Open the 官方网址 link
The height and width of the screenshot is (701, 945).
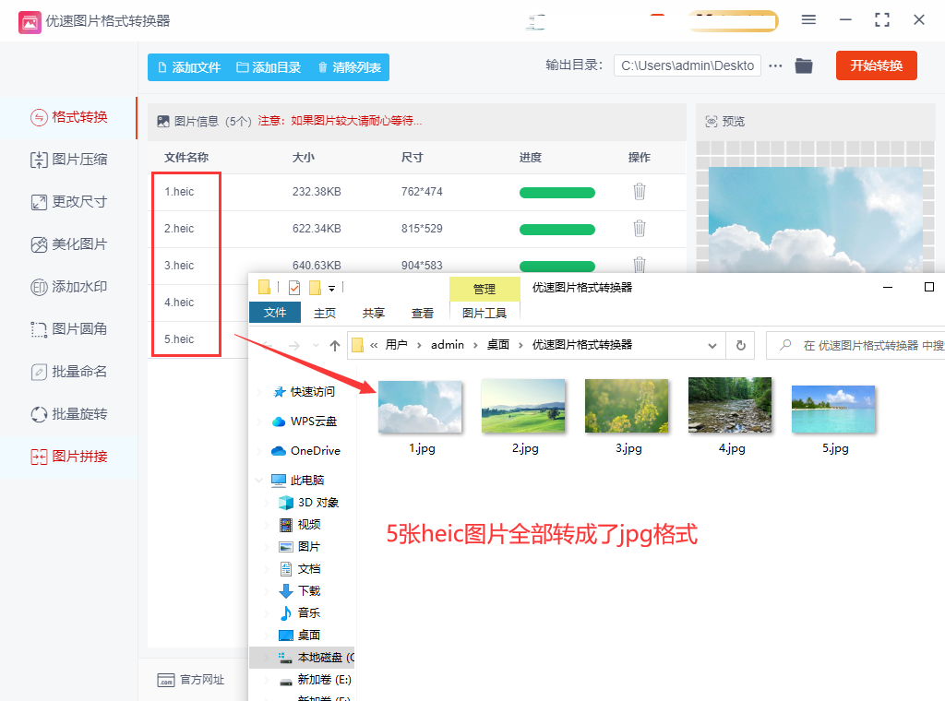point(190,680)
